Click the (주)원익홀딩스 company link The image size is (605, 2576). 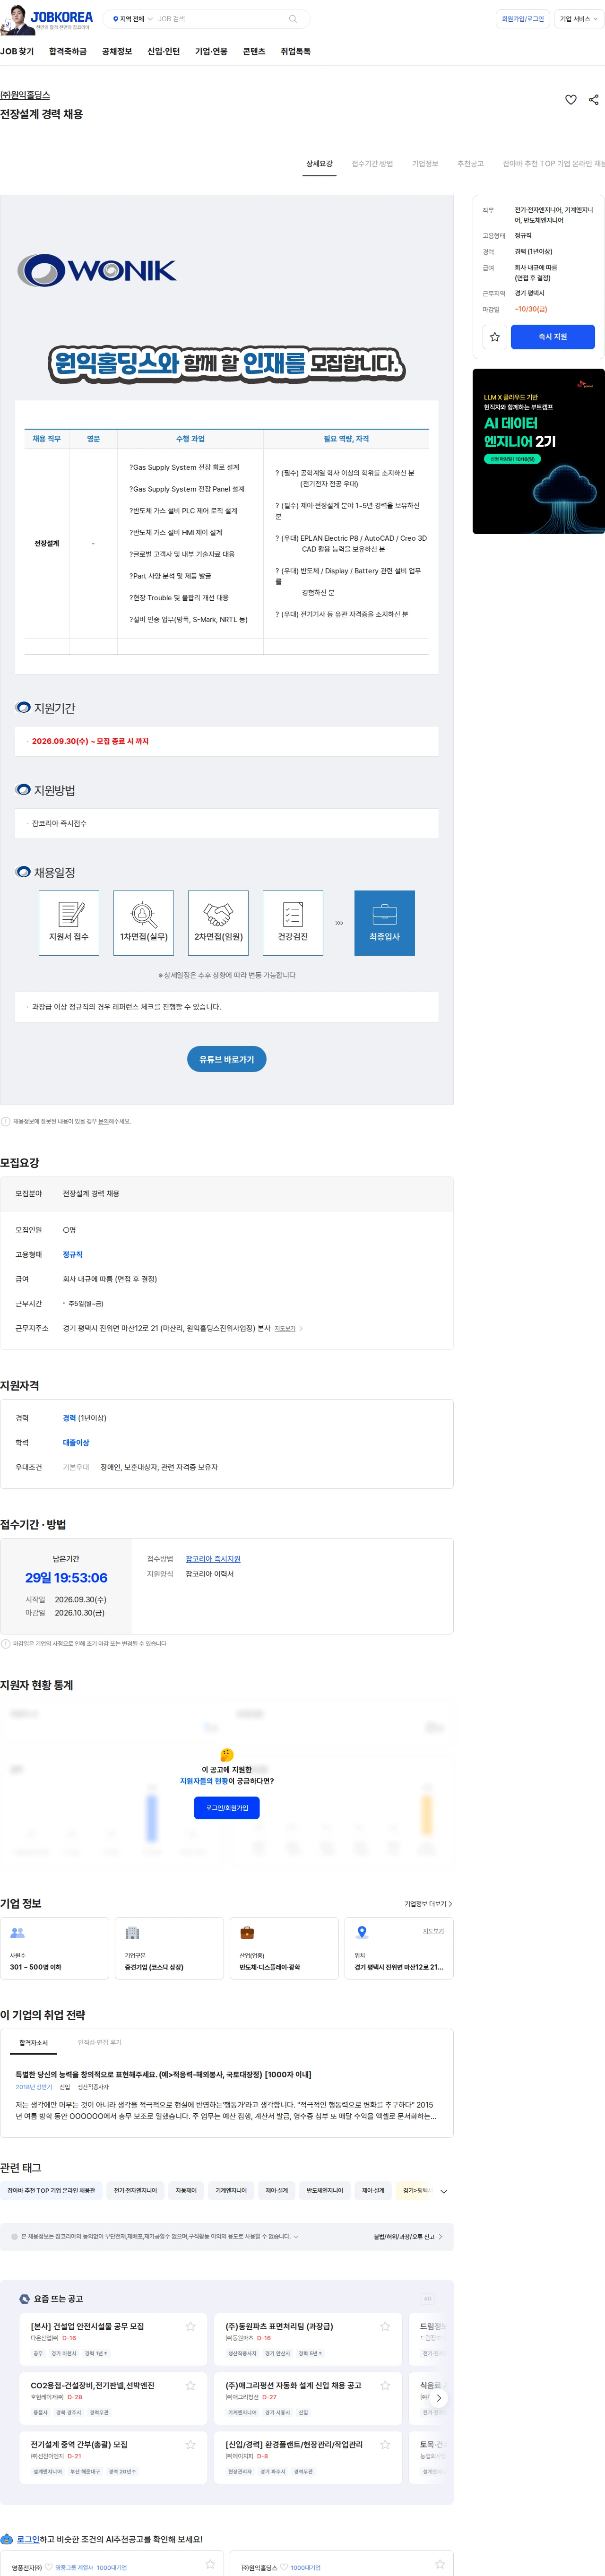tap(25, 95)
